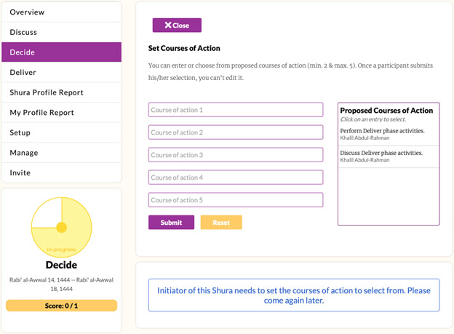The height and width of the screenshot is (334, 454).
Task: Open the Overview menu item
Action: [x=61, y=12]
